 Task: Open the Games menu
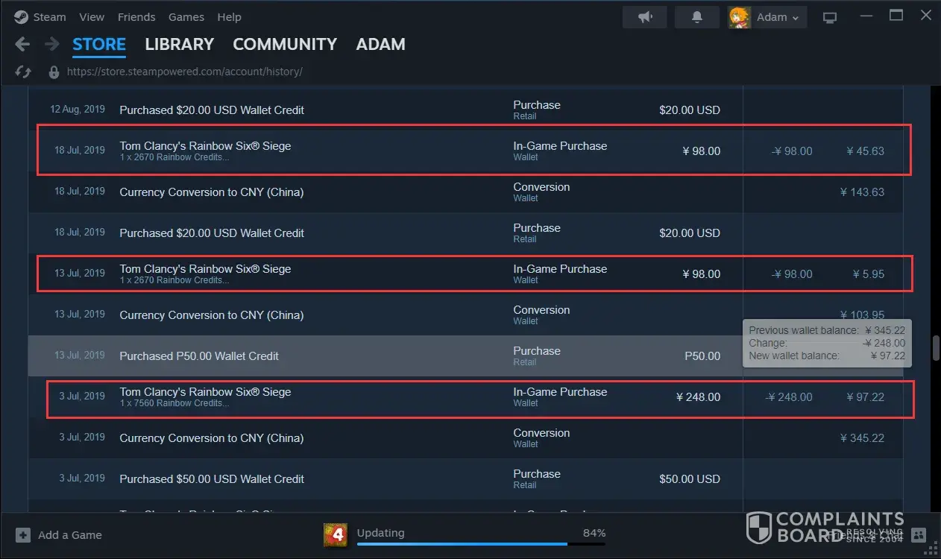pyautogui.click(x=186, y=16)
